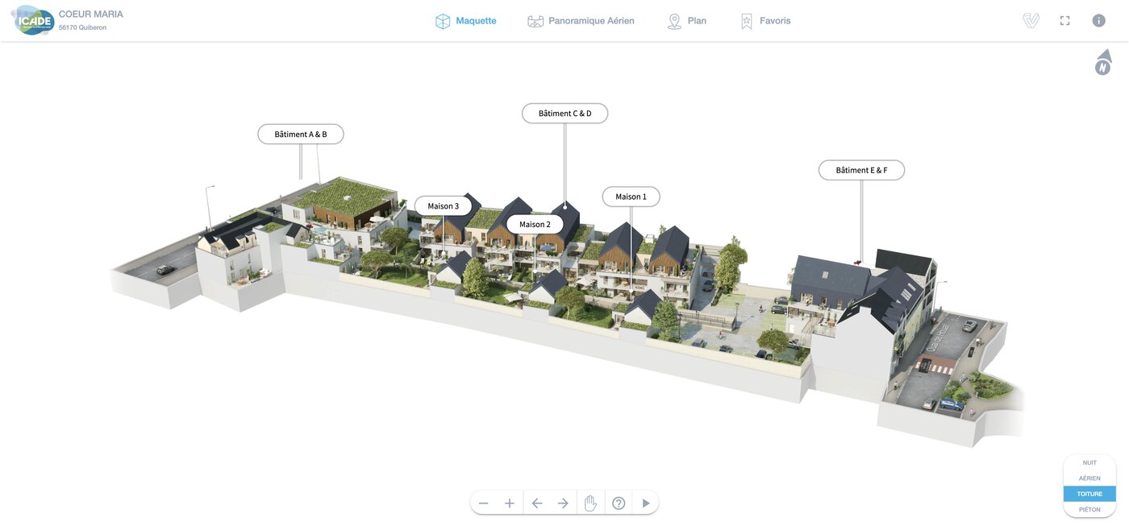Select the Bâtiment C & D label

pos(564,114)
